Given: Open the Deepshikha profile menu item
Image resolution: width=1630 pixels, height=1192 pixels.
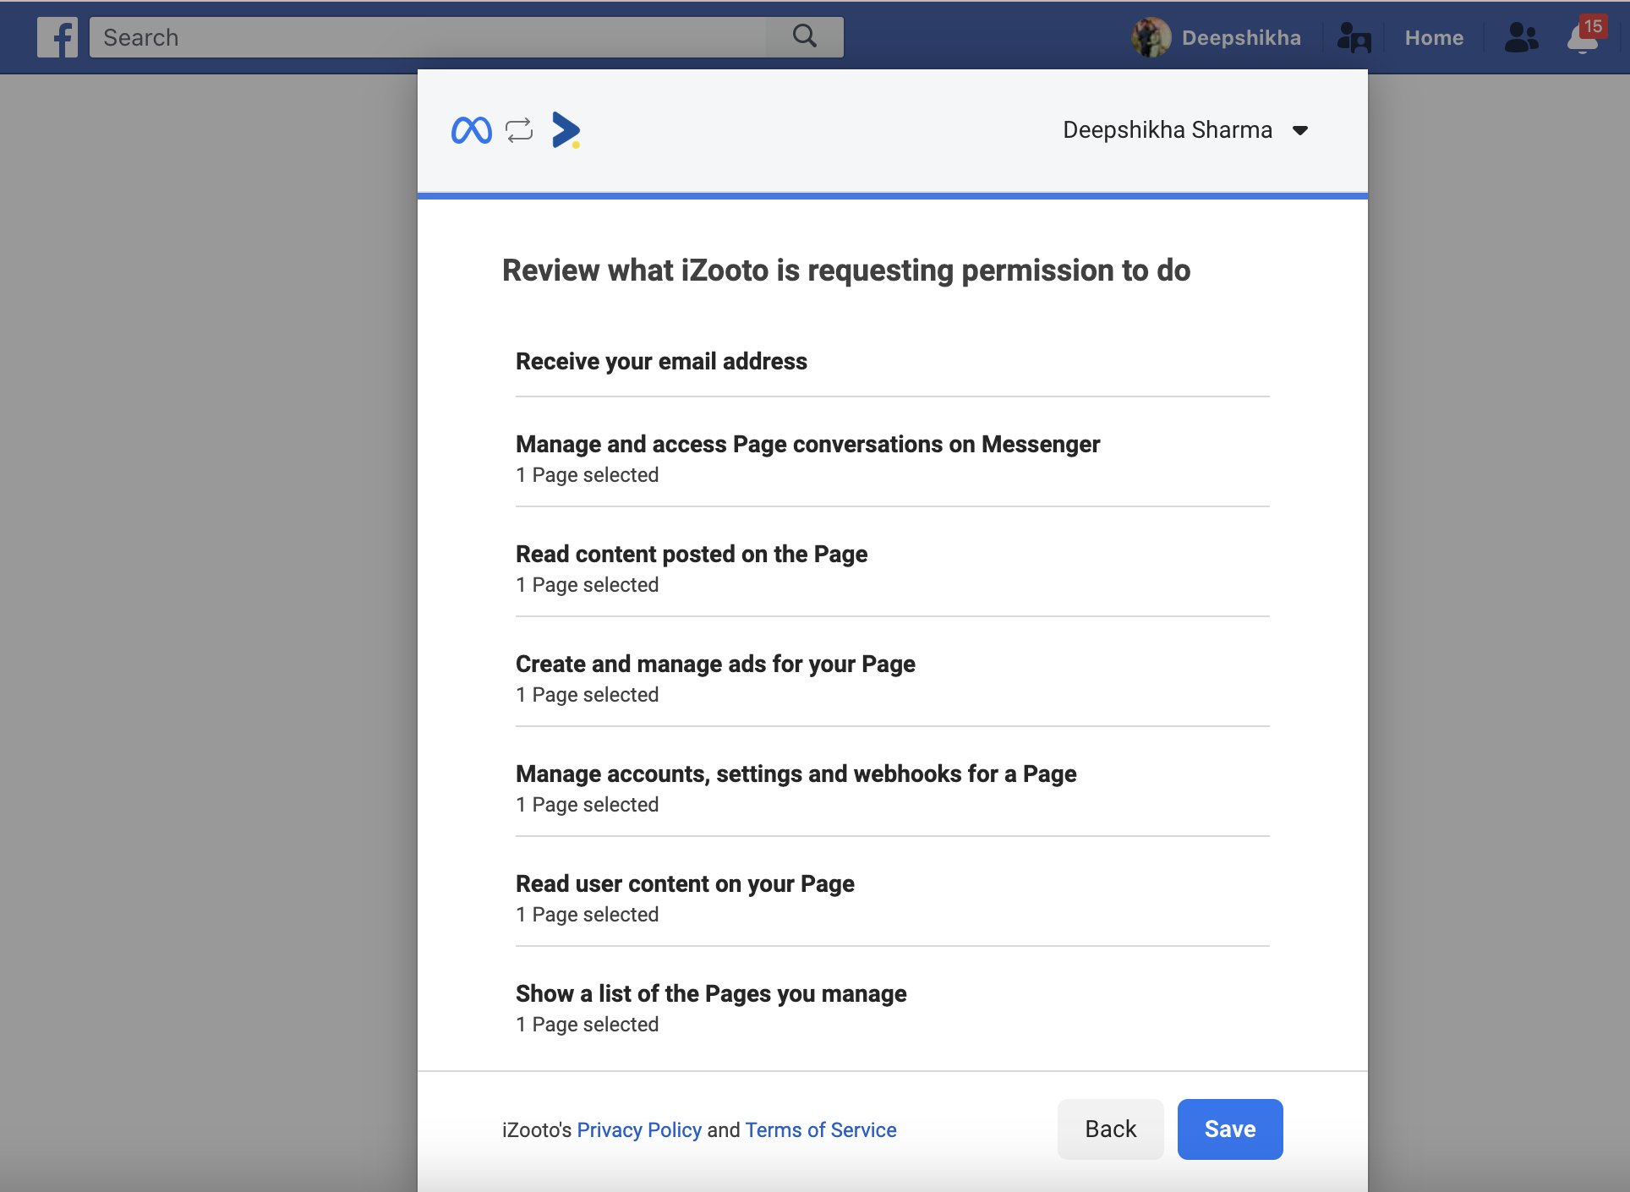Looking at the screenshot, I should [1240, 38].
